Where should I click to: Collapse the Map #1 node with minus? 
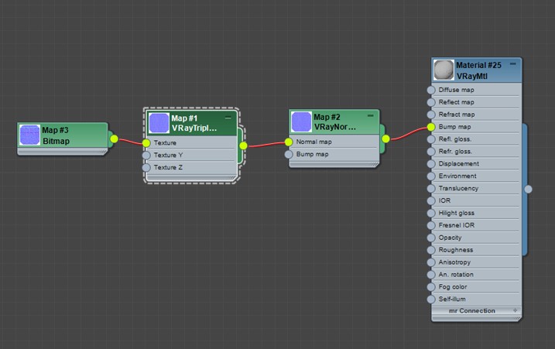[x=228, y=117]
